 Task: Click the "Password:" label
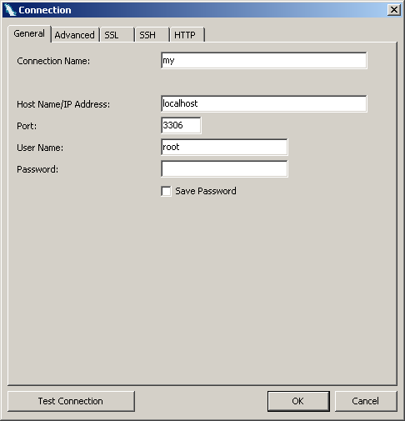[37, 169]
